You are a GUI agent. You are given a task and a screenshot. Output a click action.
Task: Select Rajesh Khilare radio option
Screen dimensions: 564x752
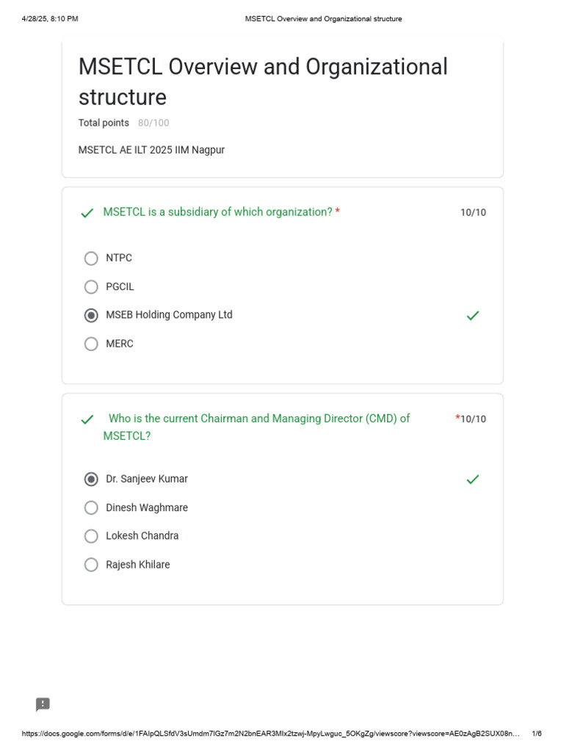coord(91,565)
